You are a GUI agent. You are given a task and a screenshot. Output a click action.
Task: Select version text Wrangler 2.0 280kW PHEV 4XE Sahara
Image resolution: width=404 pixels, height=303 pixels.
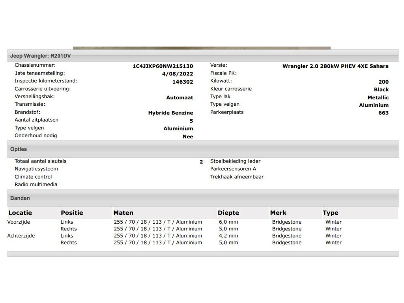pos(335,66)
